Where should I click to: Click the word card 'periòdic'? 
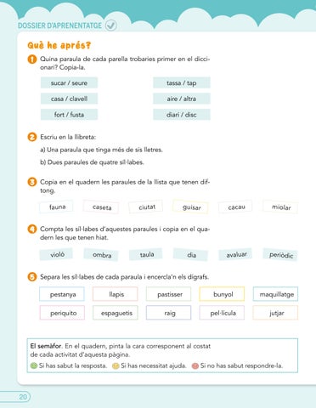(x=280, y=255)
